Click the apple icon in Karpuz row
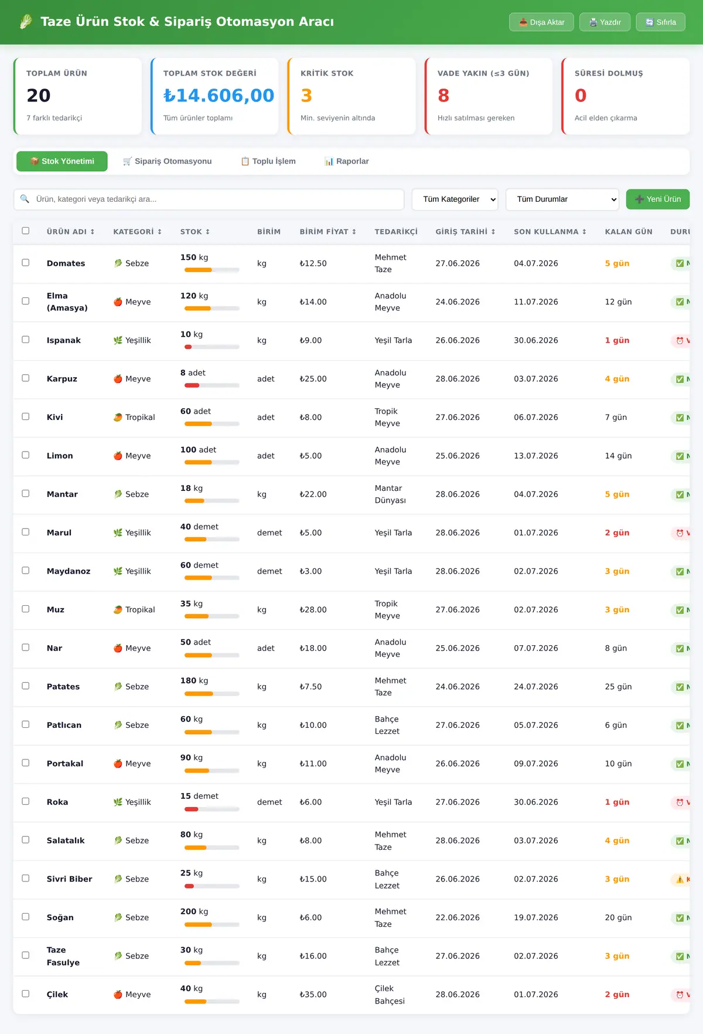The width and height of the screenshot is (703, 1034). coord(118,379)
